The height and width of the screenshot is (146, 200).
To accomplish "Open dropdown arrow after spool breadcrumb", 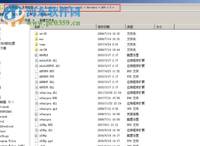I will coord(85,8).
